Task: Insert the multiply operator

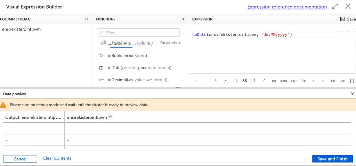Action: [216, 81]
